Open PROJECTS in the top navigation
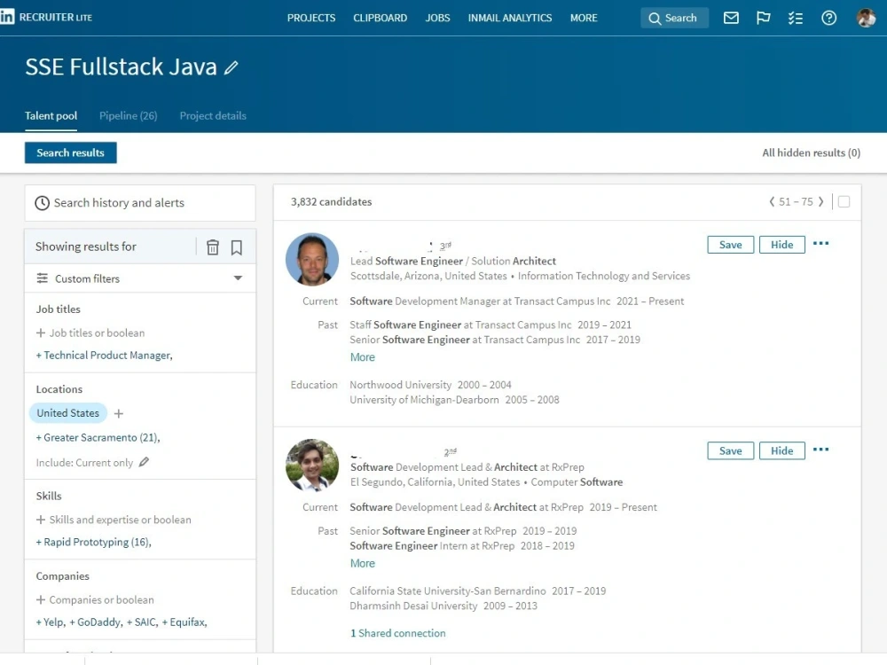Screen dimensions: 887x665 pyautogui.click(x=311, y=18)
